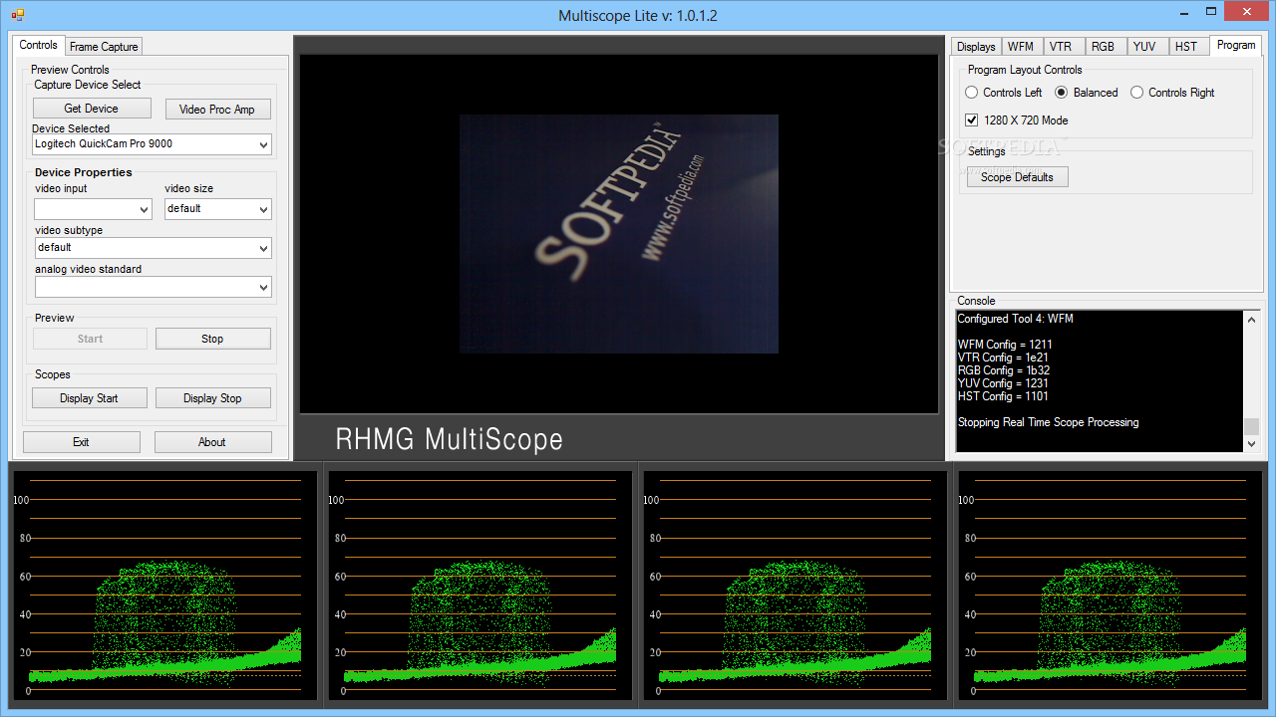Image resolution: width=1276 pixels, height=717 pixels.
Task: Open the video subtype combo box
Action: coord(152,248)
